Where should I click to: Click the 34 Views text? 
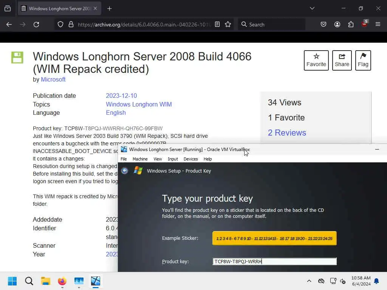285,103
